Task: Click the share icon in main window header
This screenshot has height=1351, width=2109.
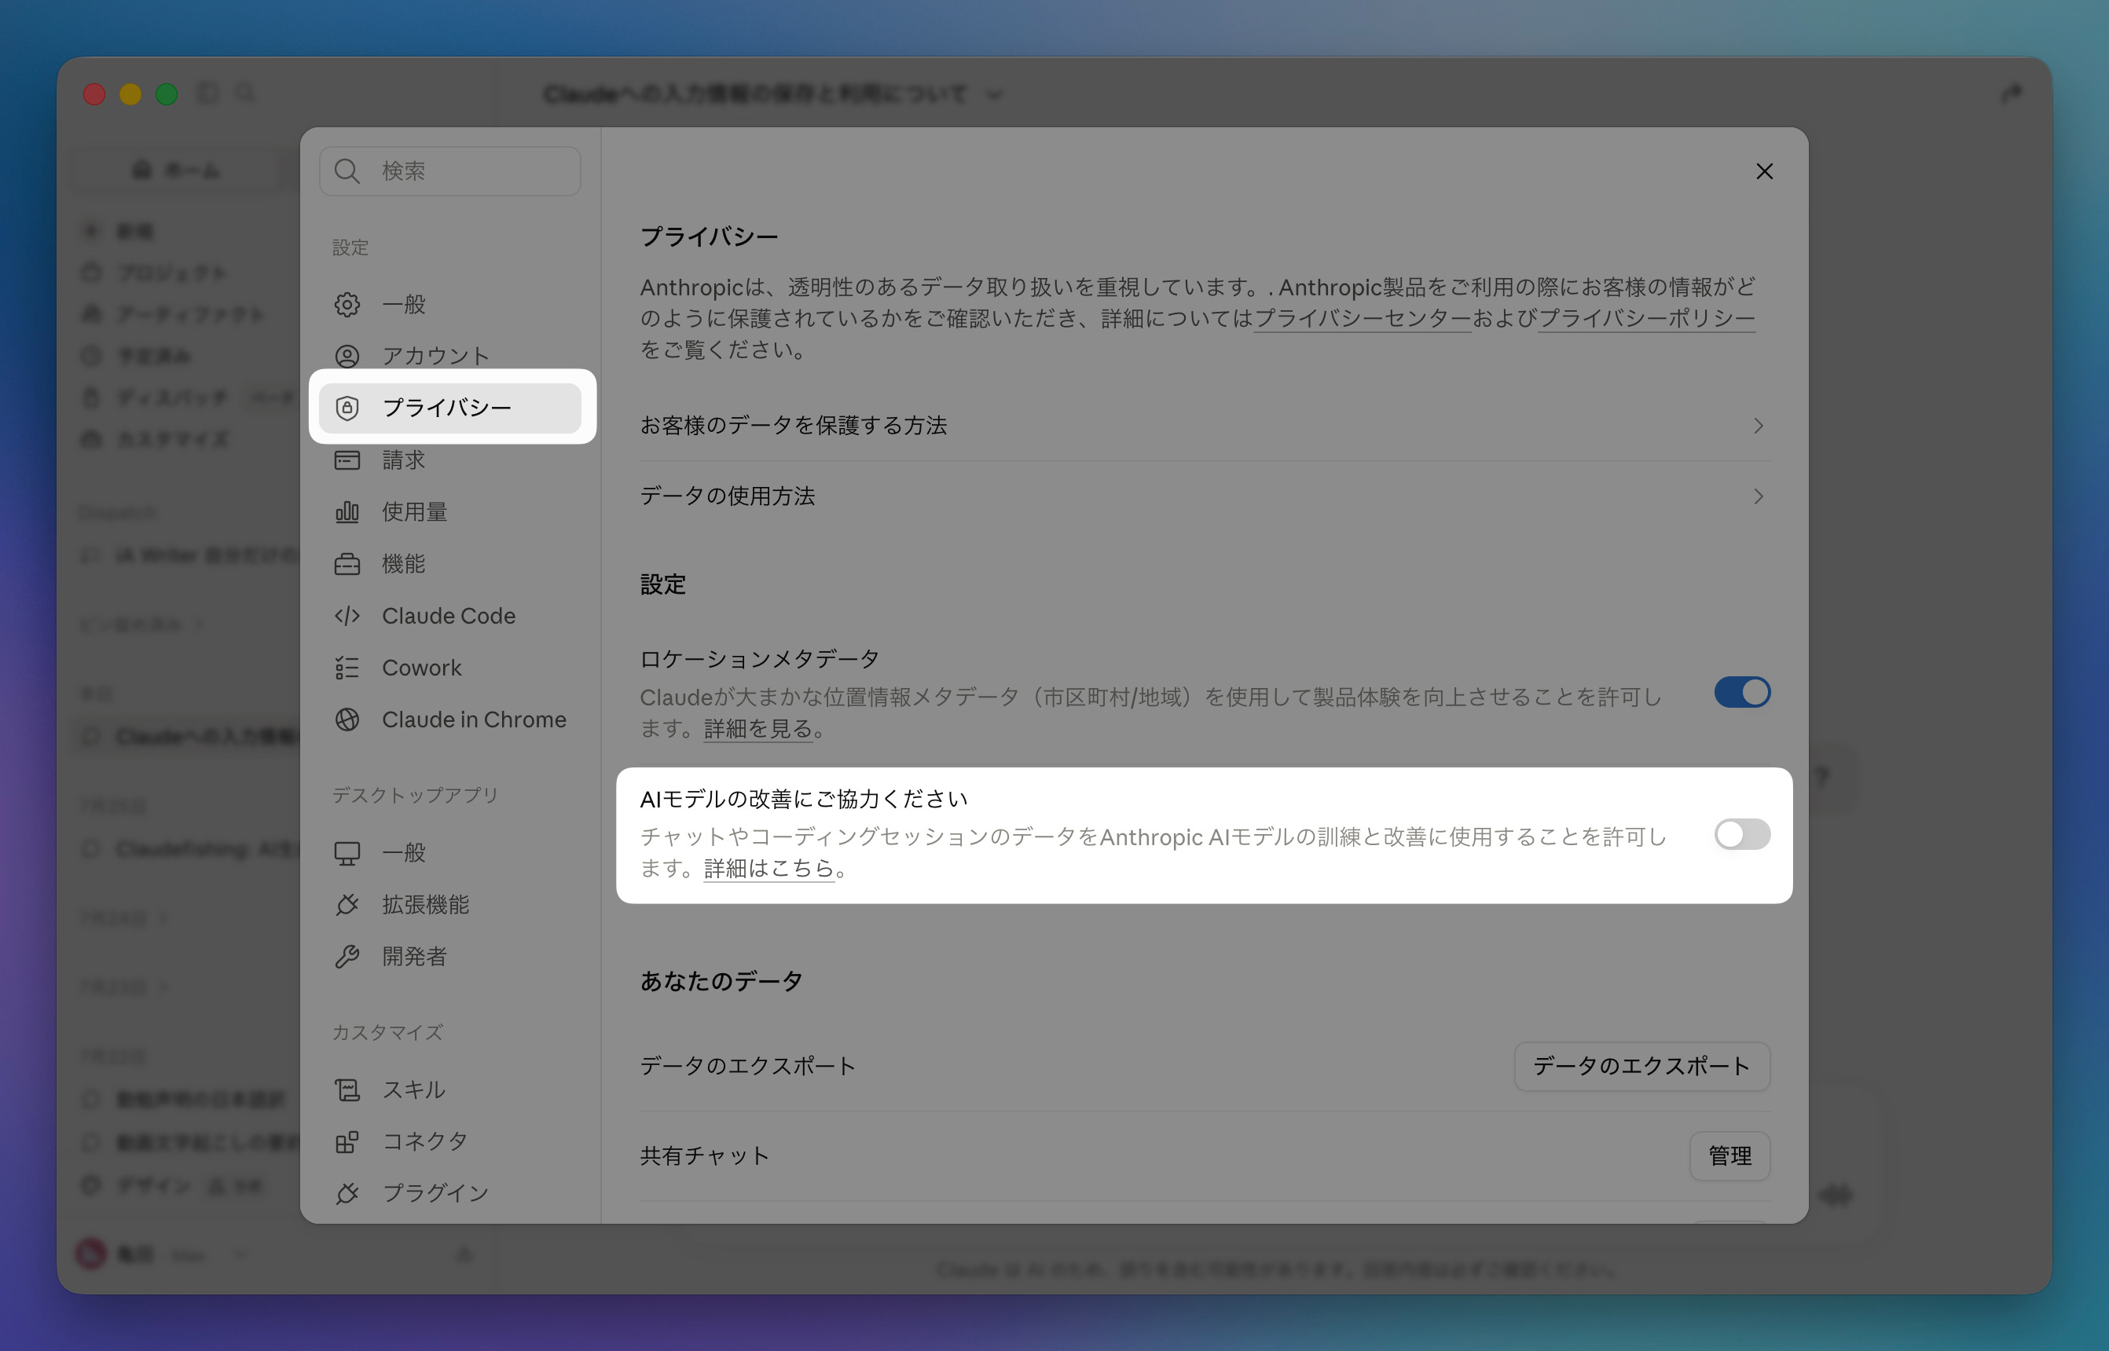Action: click(2011, 94)
